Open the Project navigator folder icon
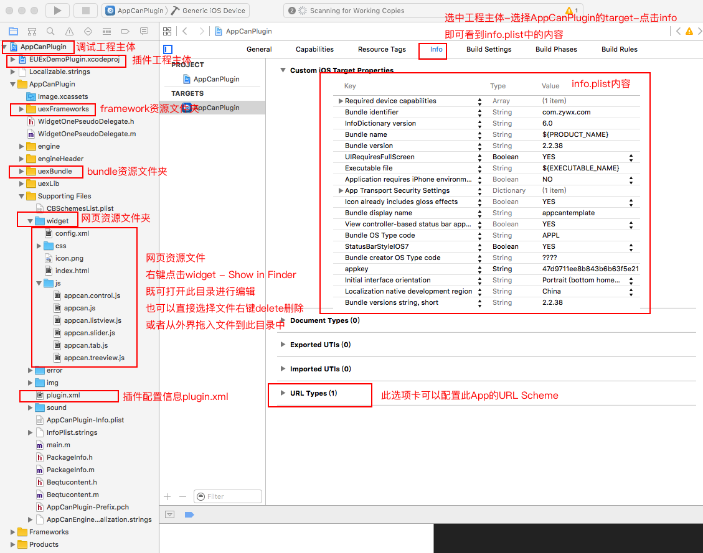 click(14, 31)
